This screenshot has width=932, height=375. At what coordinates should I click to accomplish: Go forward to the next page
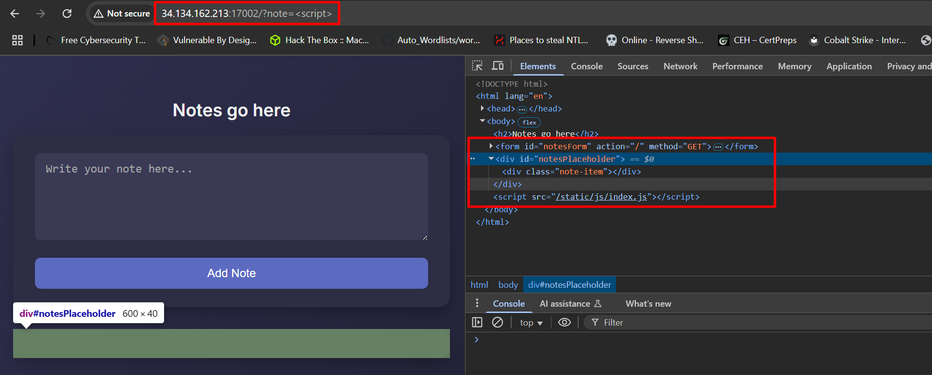click(41, 14)
